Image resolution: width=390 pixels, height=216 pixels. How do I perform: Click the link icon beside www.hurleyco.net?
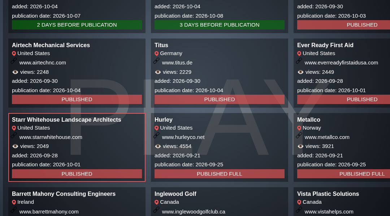tap(156, 135)
